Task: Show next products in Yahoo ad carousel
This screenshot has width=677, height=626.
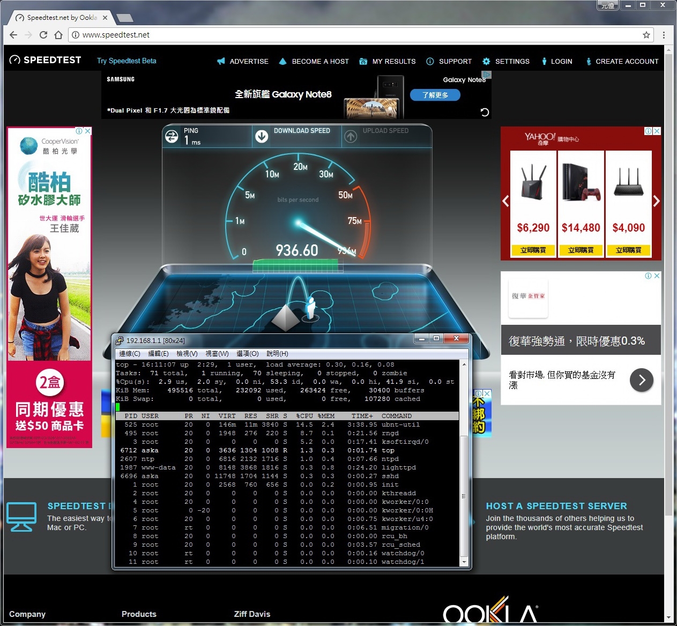Action: tap(656, 201)
